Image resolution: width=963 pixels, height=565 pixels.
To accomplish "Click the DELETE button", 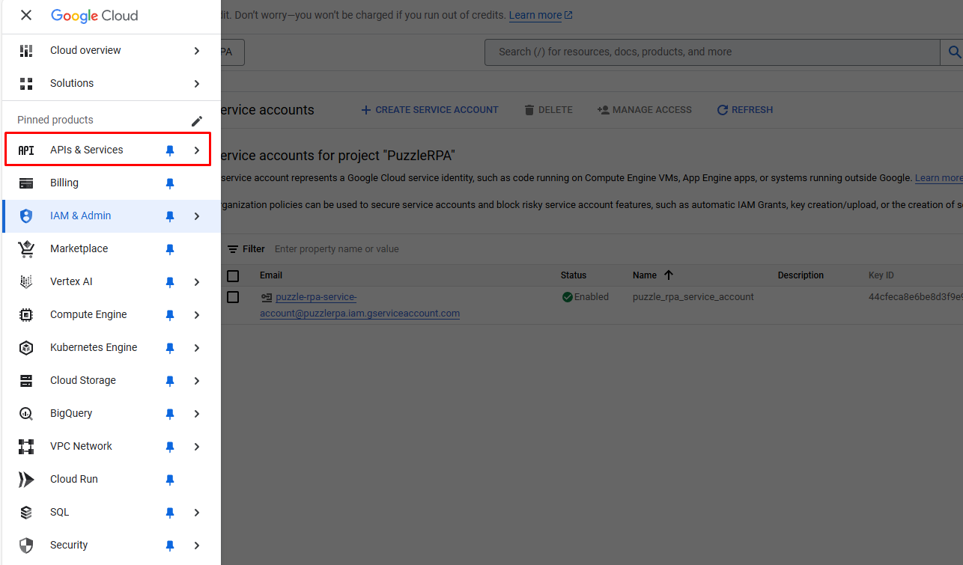I will [548, 110].
